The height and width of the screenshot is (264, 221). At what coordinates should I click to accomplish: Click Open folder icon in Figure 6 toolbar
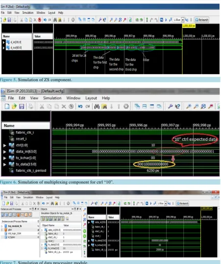click(x=14, y=106)
